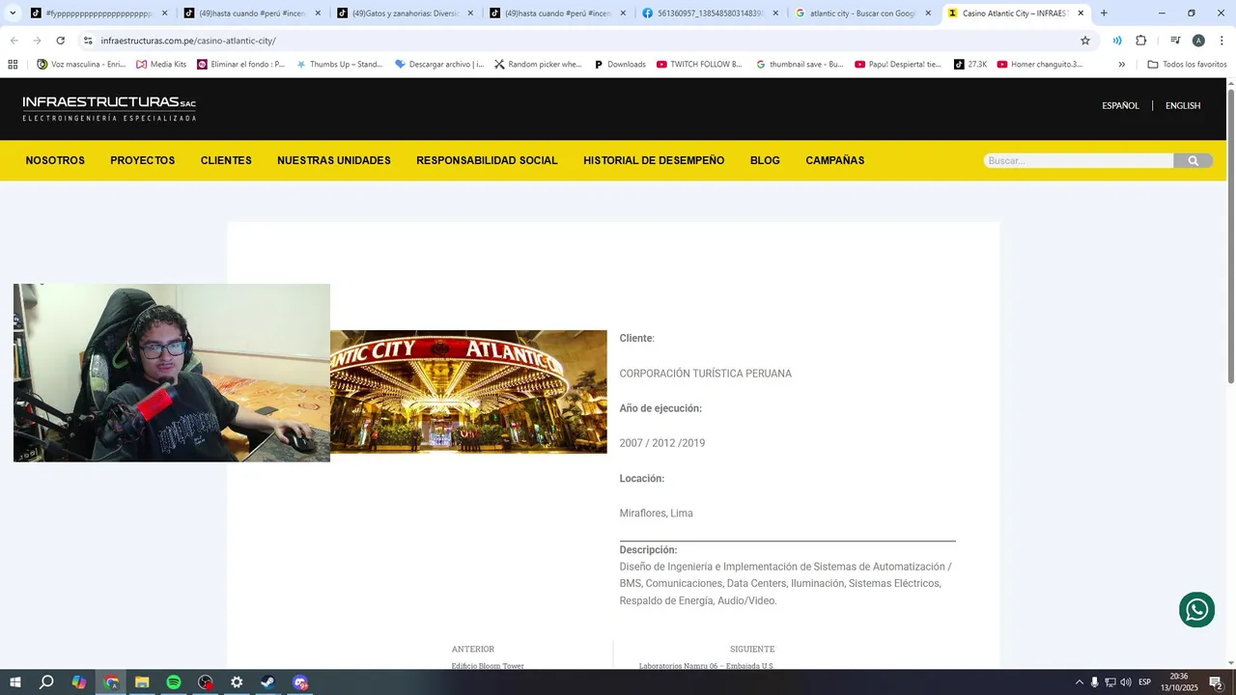This screenshot has height=695, width=1236.
Task: Click the Buscar search input field
Action: [1079, 161]
